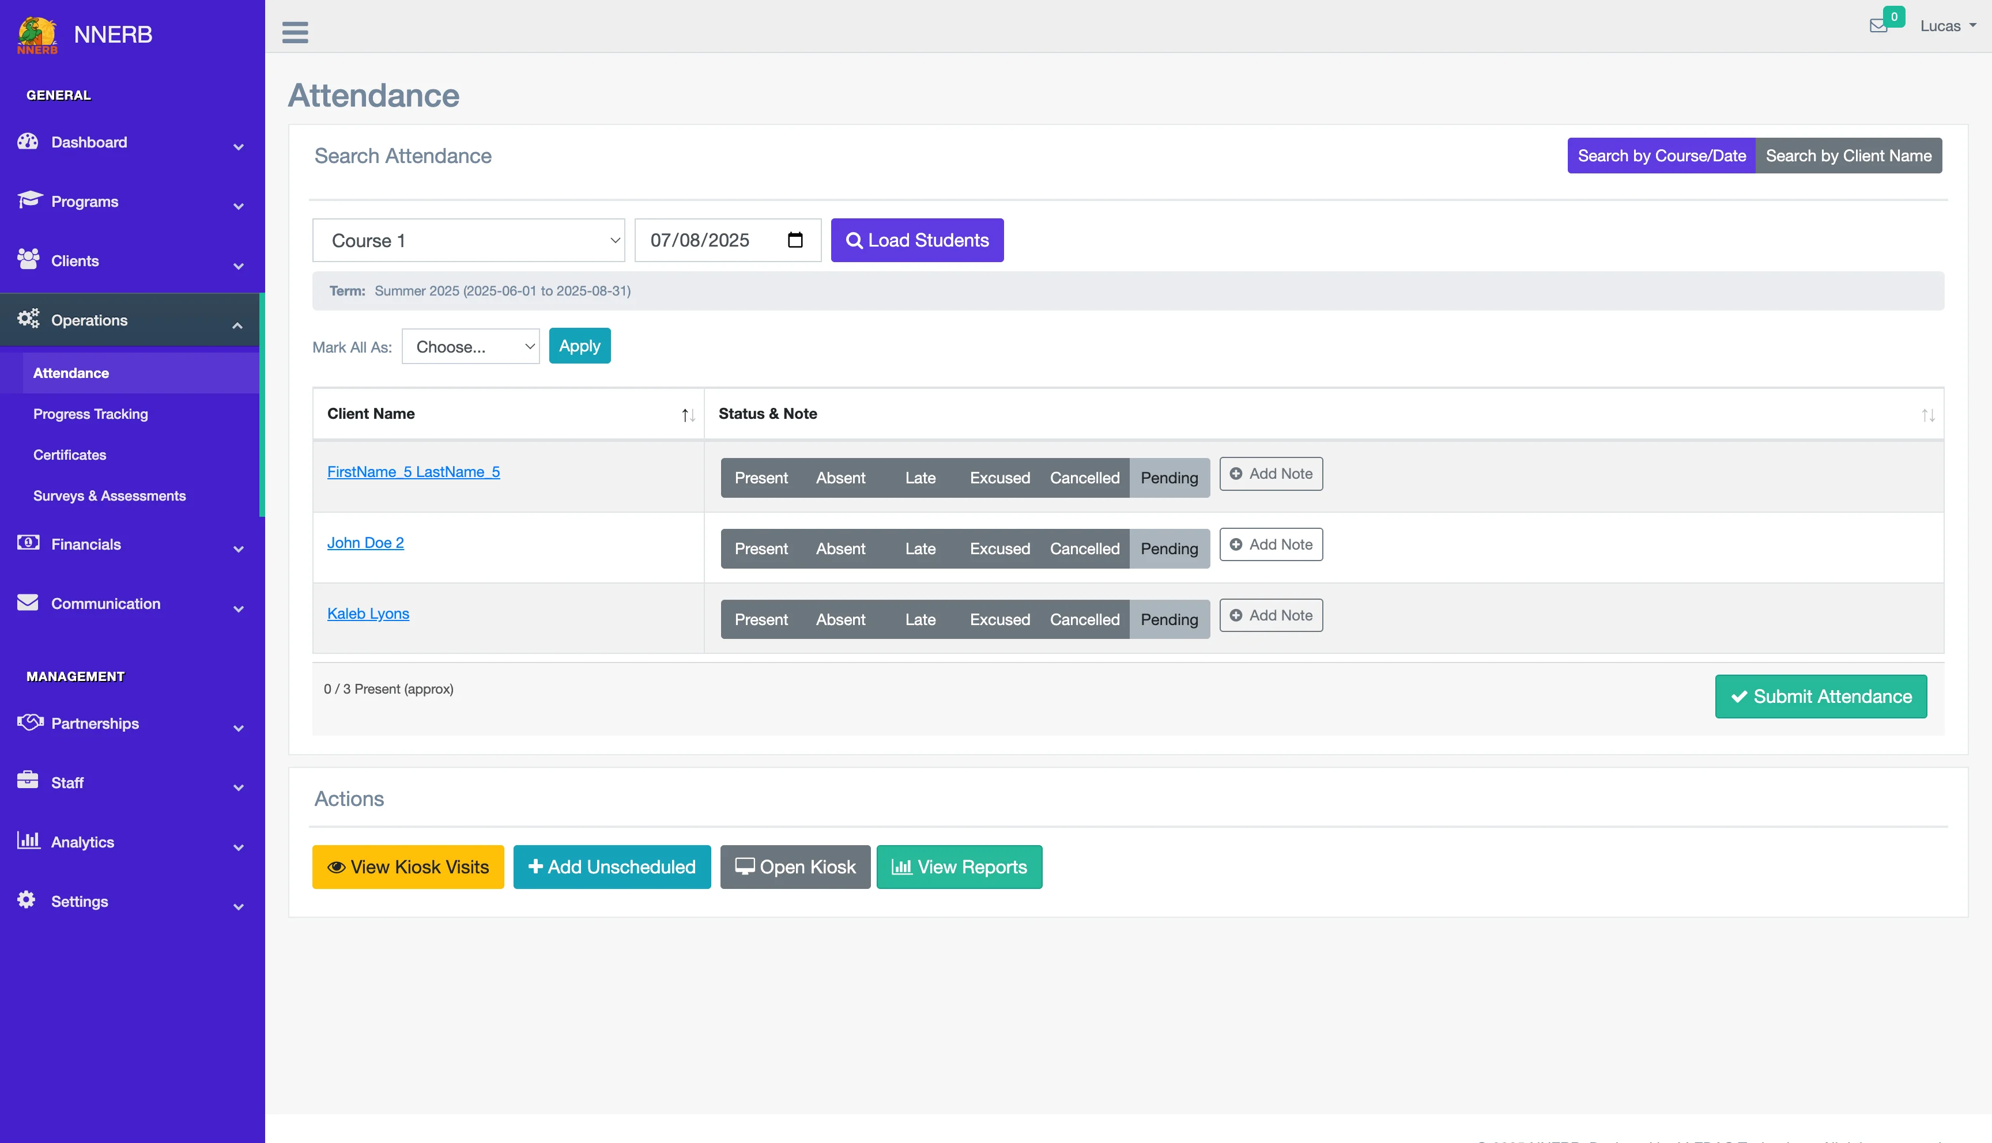Toggle the hamburger sidebar menu icon
Viewport: 1992px width, 1143px height.
coord(295,32)
